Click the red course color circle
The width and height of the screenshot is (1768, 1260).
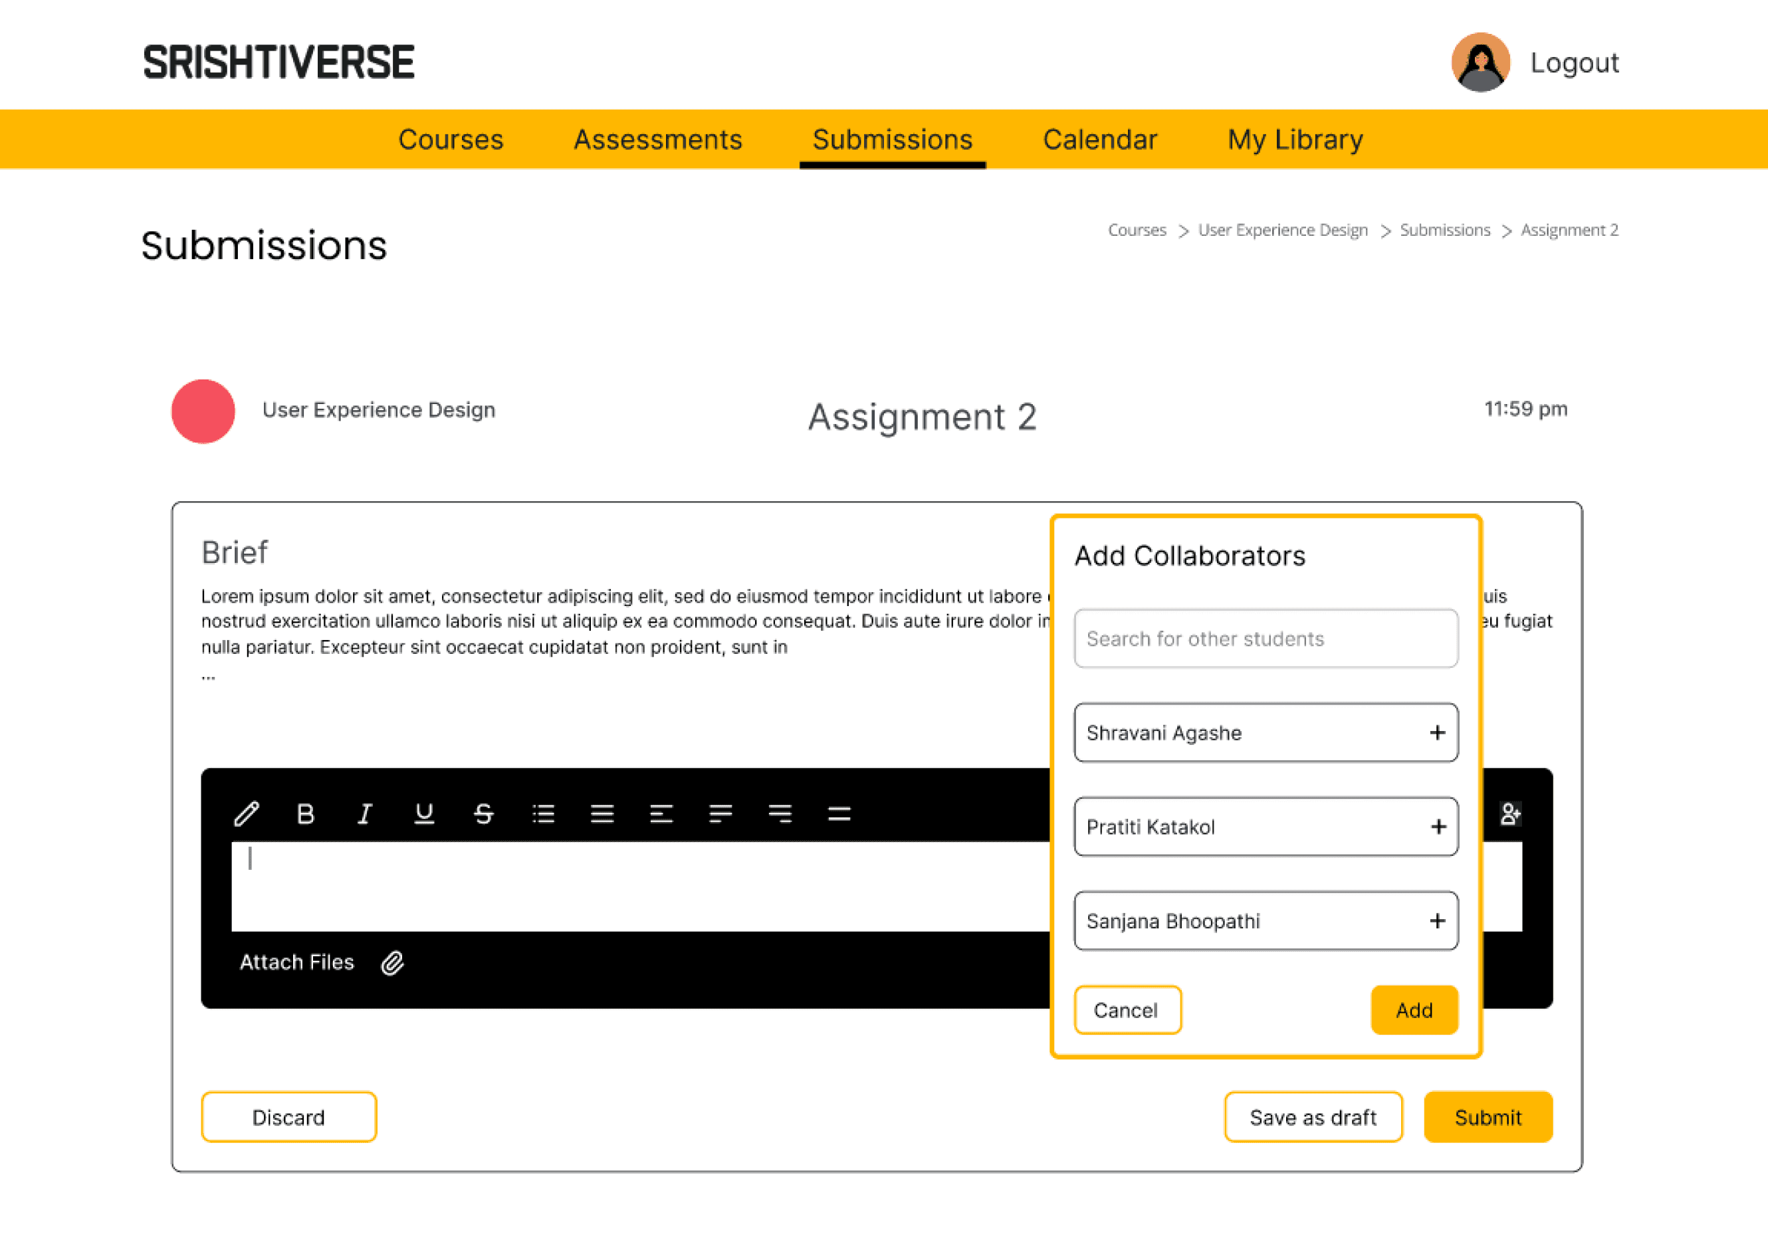pos(203,411)
